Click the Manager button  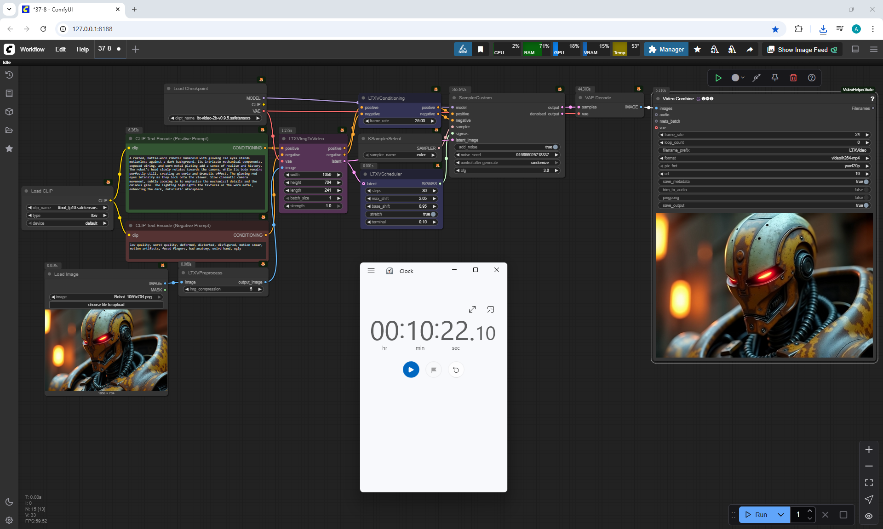pos(666,49)
